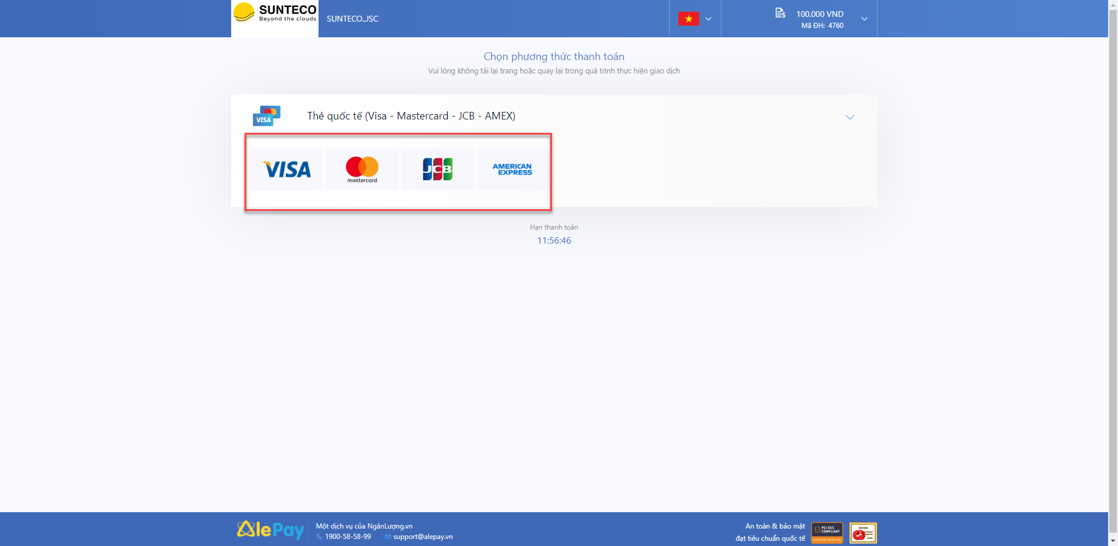
Task: Click the AlePay logo in the footer
Action: coord(271,530)
